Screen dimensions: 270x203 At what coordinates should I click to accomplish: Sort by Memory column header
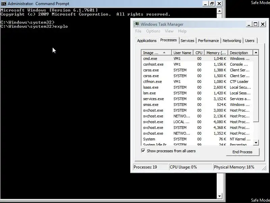[x=216, y=53]
